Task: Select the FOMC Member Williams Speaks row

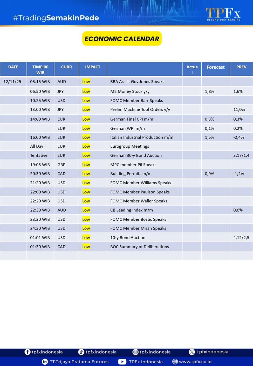Action: pyautogui.click(x=140, y=183)
